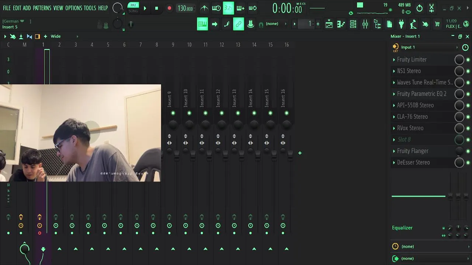This screenshot has height=265, width=472.
Task: Expand the Fruity Flanger slot menu
Action: pyautogui.click(x=394, y=151)
